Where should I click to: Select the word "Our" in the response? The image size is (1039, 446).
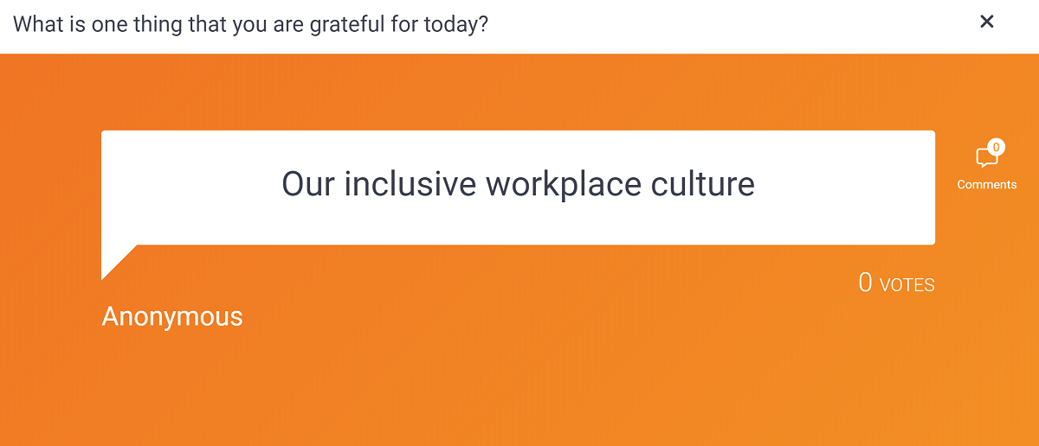(309, 185)
